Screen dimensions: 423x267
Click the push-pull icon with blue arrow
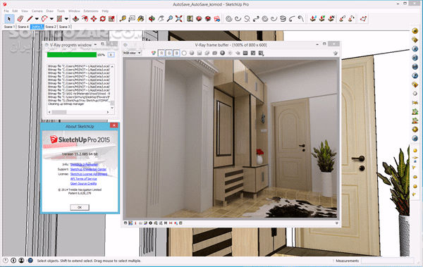click(313, 19)
